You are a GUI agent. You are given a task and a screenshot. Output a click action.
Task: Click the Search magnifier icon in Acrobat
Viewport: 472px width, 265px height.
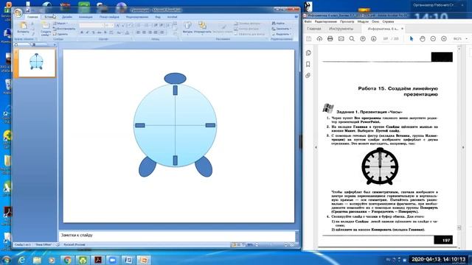352,39
